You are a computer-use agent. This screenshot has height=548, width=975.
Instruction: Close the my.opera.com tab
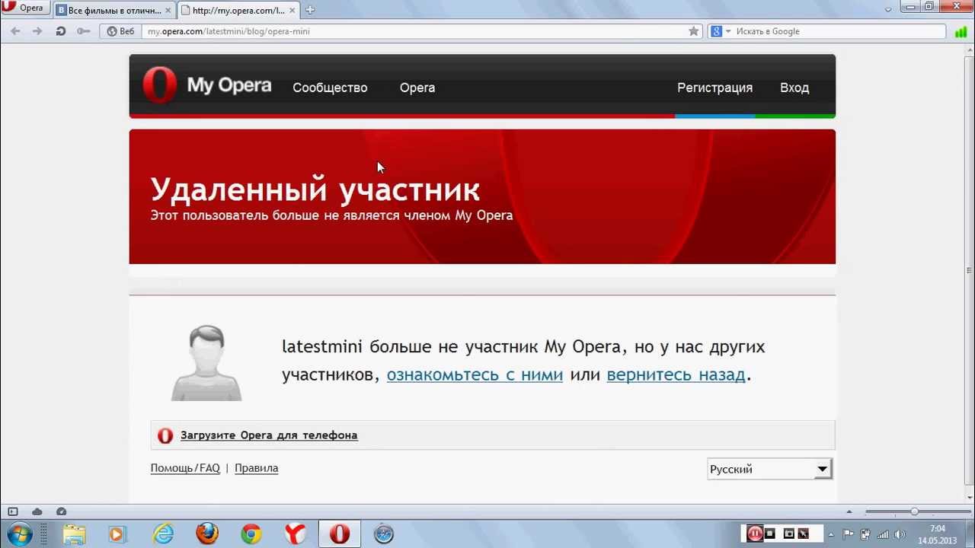tap(292, 11)
